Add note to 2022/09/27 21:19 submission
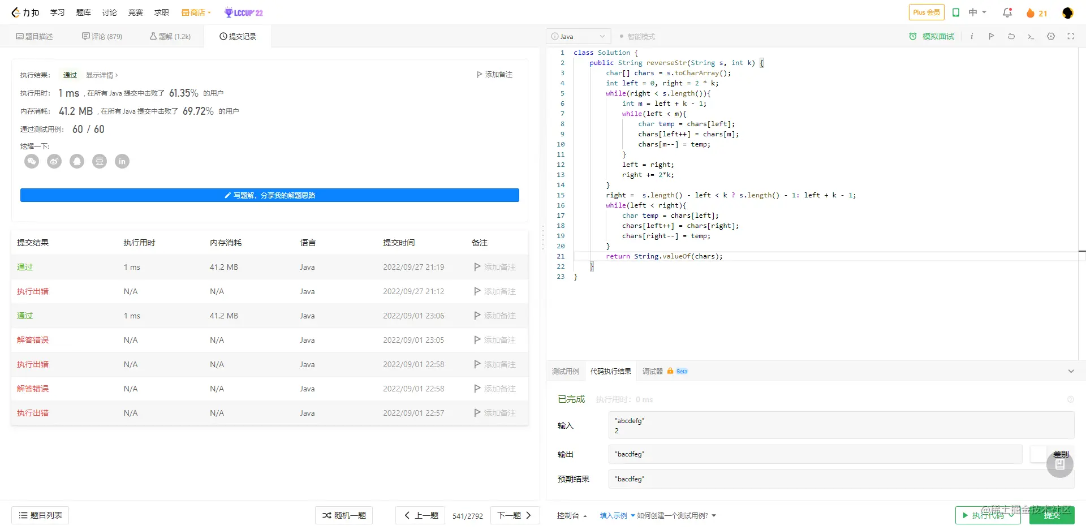 pos(495,267)
